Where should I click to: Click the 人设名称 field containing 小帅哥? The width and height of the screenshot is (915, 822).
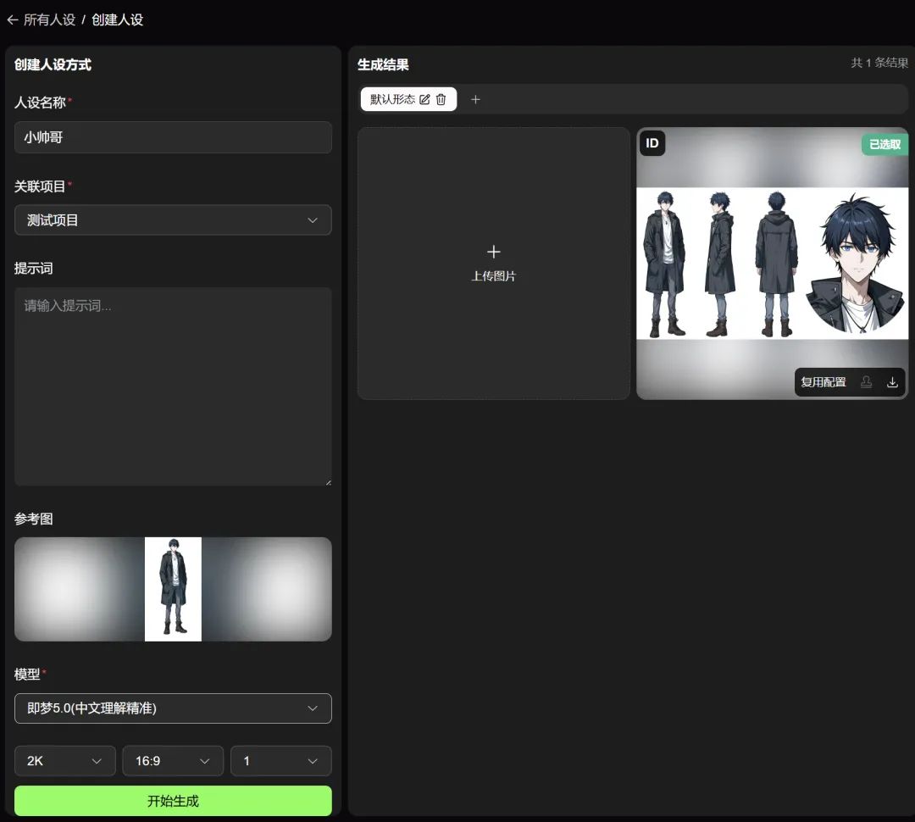(x=173, y=137)
